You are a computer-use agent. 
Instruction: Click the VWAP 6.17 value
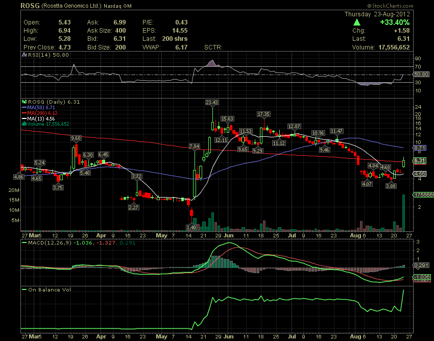click(181, 47)
